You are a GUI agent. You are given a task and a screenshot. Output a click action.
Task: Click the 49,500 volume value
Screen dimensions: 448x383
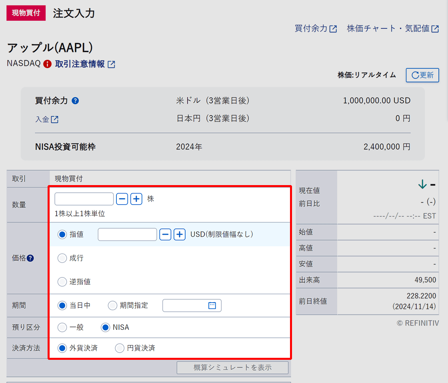(426, 280)
